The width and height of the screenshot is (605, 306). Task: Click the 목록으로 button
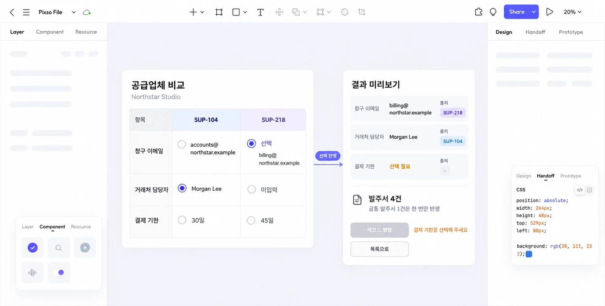(380, 249)
